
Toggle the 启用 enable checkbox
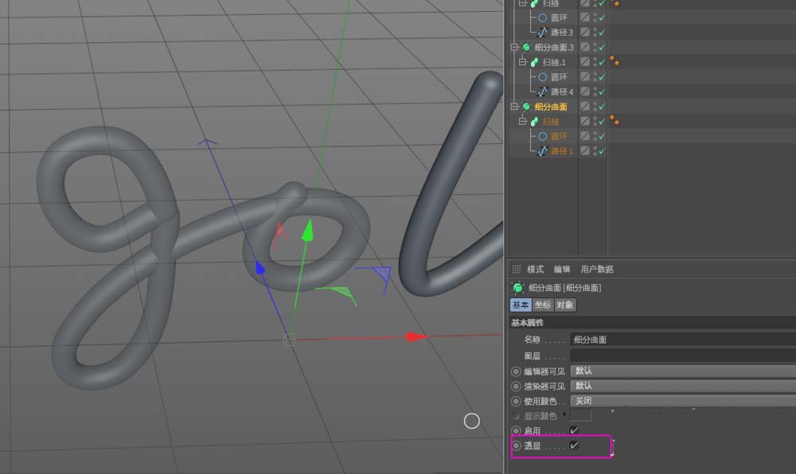(x=574, y=430)
